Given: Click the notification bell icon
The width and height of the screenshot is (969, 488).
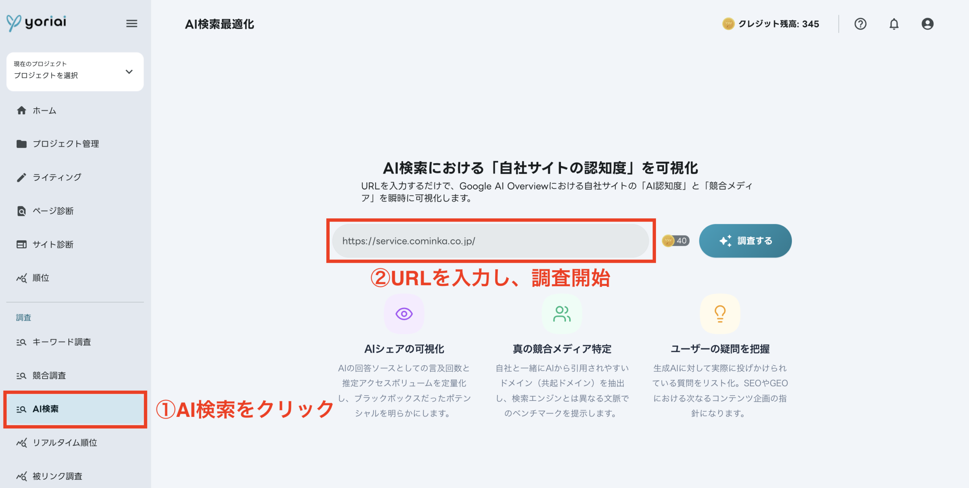Looking at the screenshot, I should tap(894, 24).
